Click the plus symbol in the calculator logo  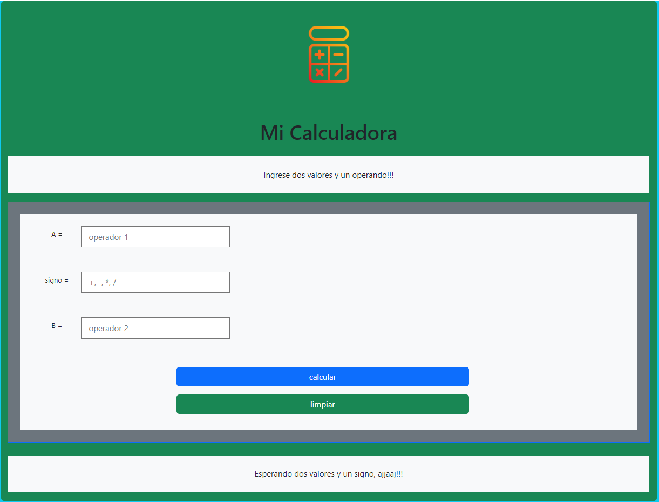[320, 55]
